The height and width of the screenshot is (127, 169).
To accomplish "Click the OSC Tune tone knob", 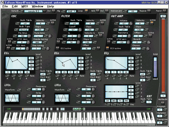I will [50, 36].
